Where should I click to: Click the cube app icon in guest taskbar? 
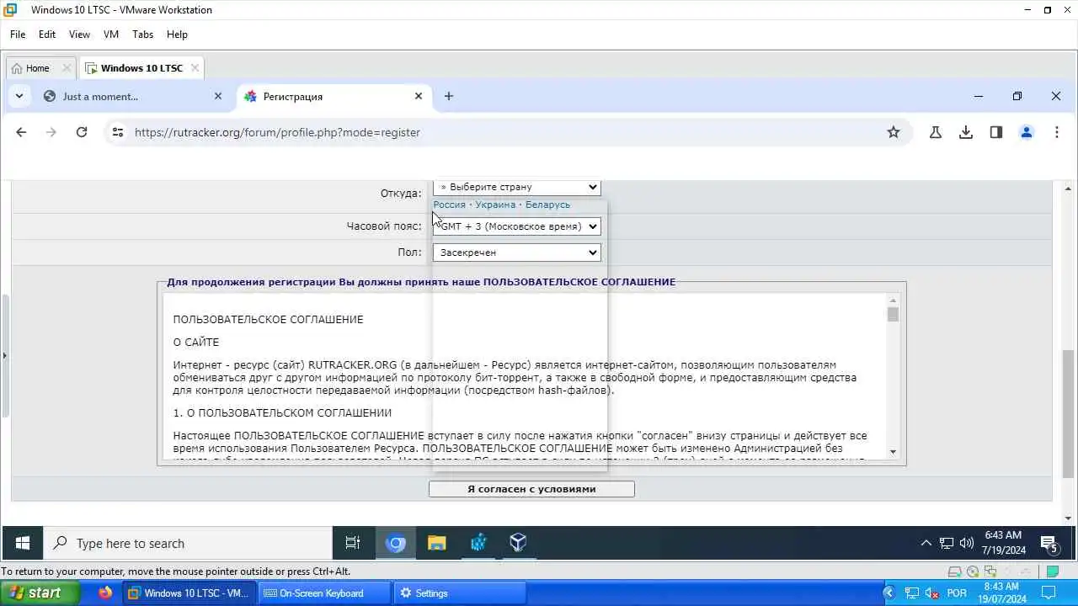519,544
